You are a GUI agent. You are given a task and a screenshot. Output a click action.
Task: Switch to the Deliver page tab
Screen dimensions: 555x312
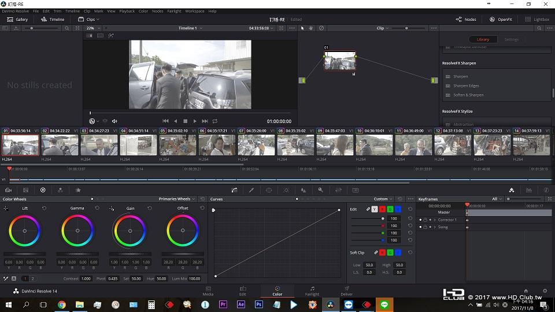[346, 291]
